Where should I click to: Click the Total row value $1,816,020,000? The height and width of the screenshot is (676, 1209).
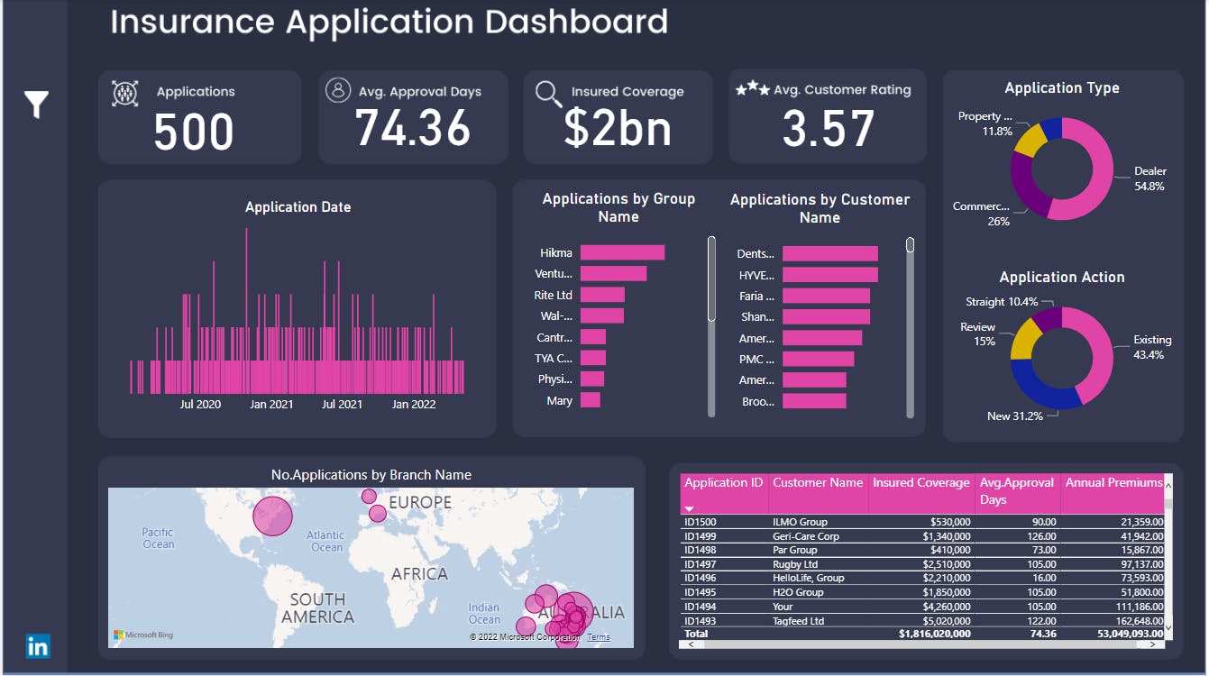pyautogui.click(x=935, y=634)
